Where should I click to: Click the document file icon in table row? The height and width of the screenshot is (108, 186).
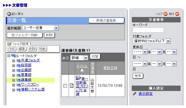(72, 85)
